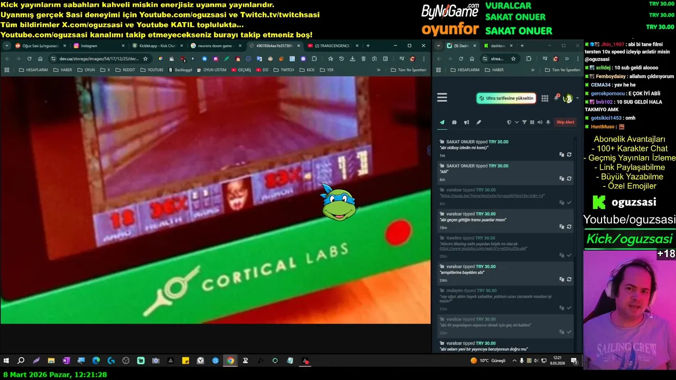
Task: Open the youtube.com link in Rawlins' tip
Action: coord(483,249)
